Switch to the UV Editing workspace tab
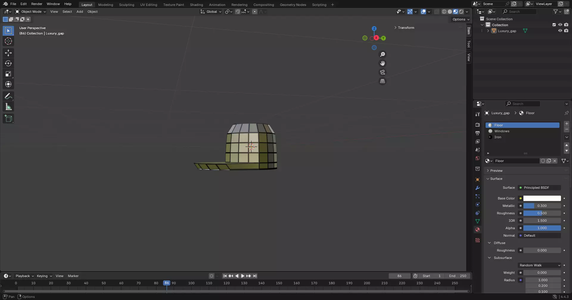The width and height of the screenshot is (572, 300). coord(149,5)
